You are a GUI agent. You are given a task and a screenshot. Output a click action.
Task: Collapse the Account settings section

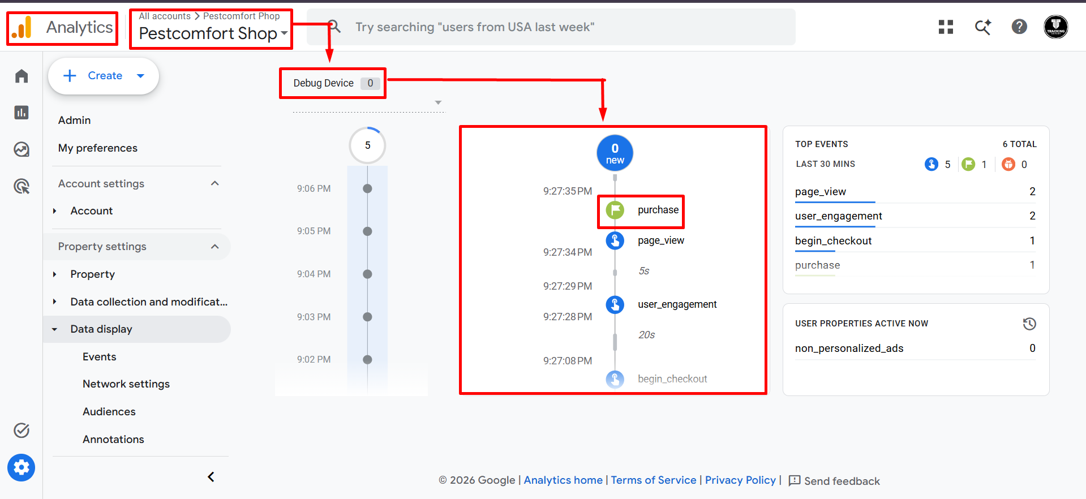pos(215,183)
